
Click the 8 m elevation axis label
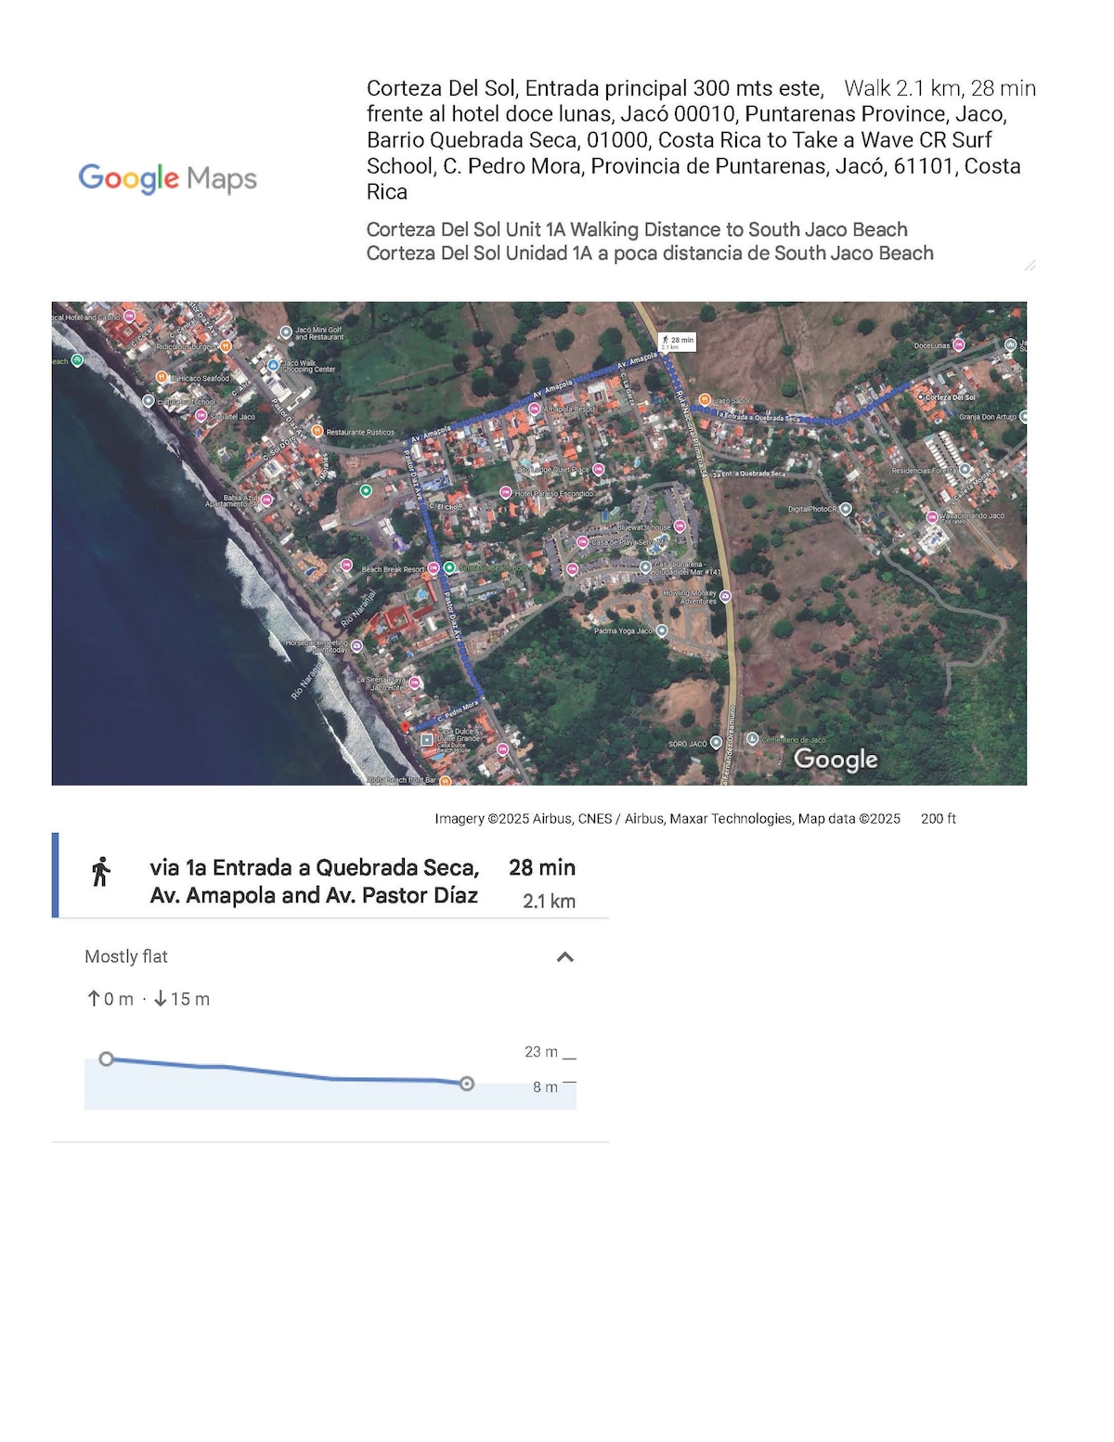tap(545, 1087)
